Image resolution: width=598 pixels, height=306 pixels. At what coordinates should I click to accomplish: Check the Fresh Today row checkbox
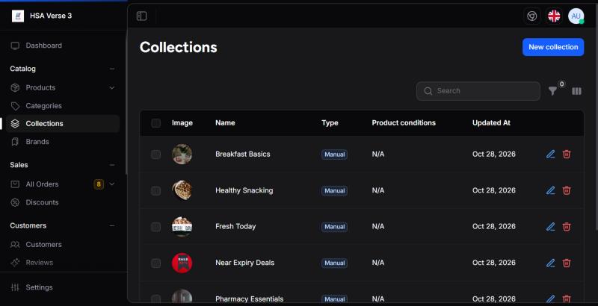156,226
